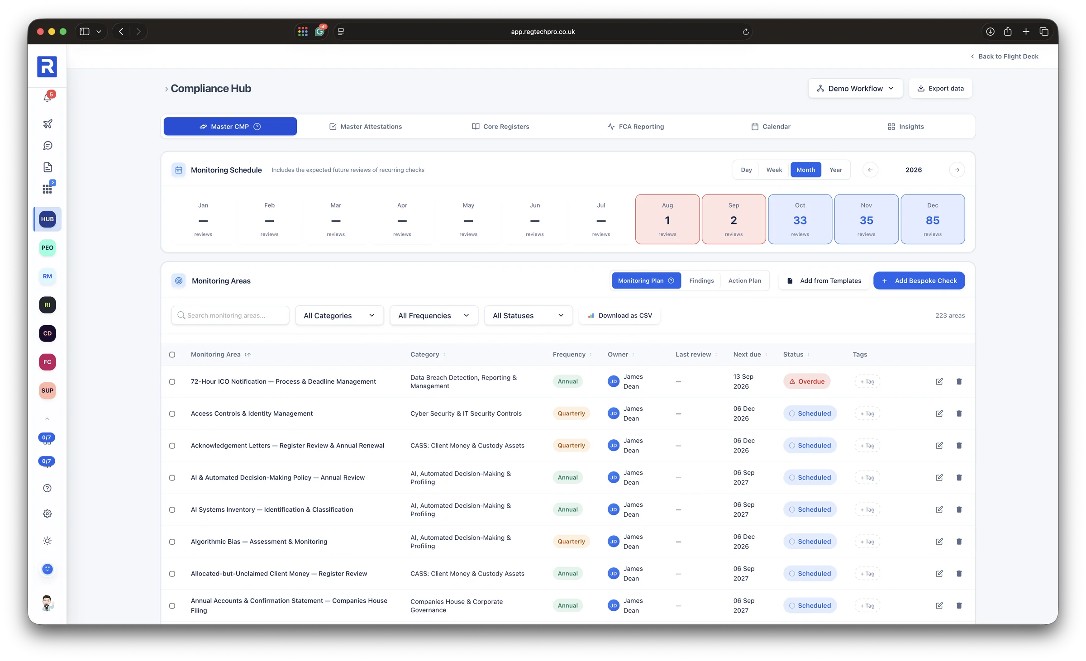Open the help question mark icon
This screenshot has height=661, width=1086.
(x=48, y=488)
